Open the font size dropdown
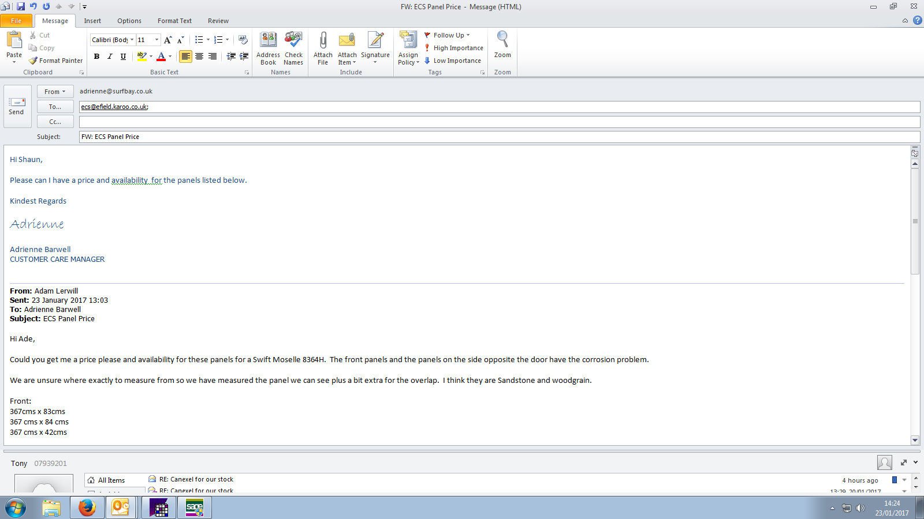Screen dimensions: 924x519 click(x=157, y=40)
